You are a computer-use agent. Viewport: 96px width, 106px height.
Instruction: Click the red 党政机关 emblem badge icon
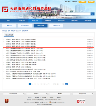(x=7, y=101)
